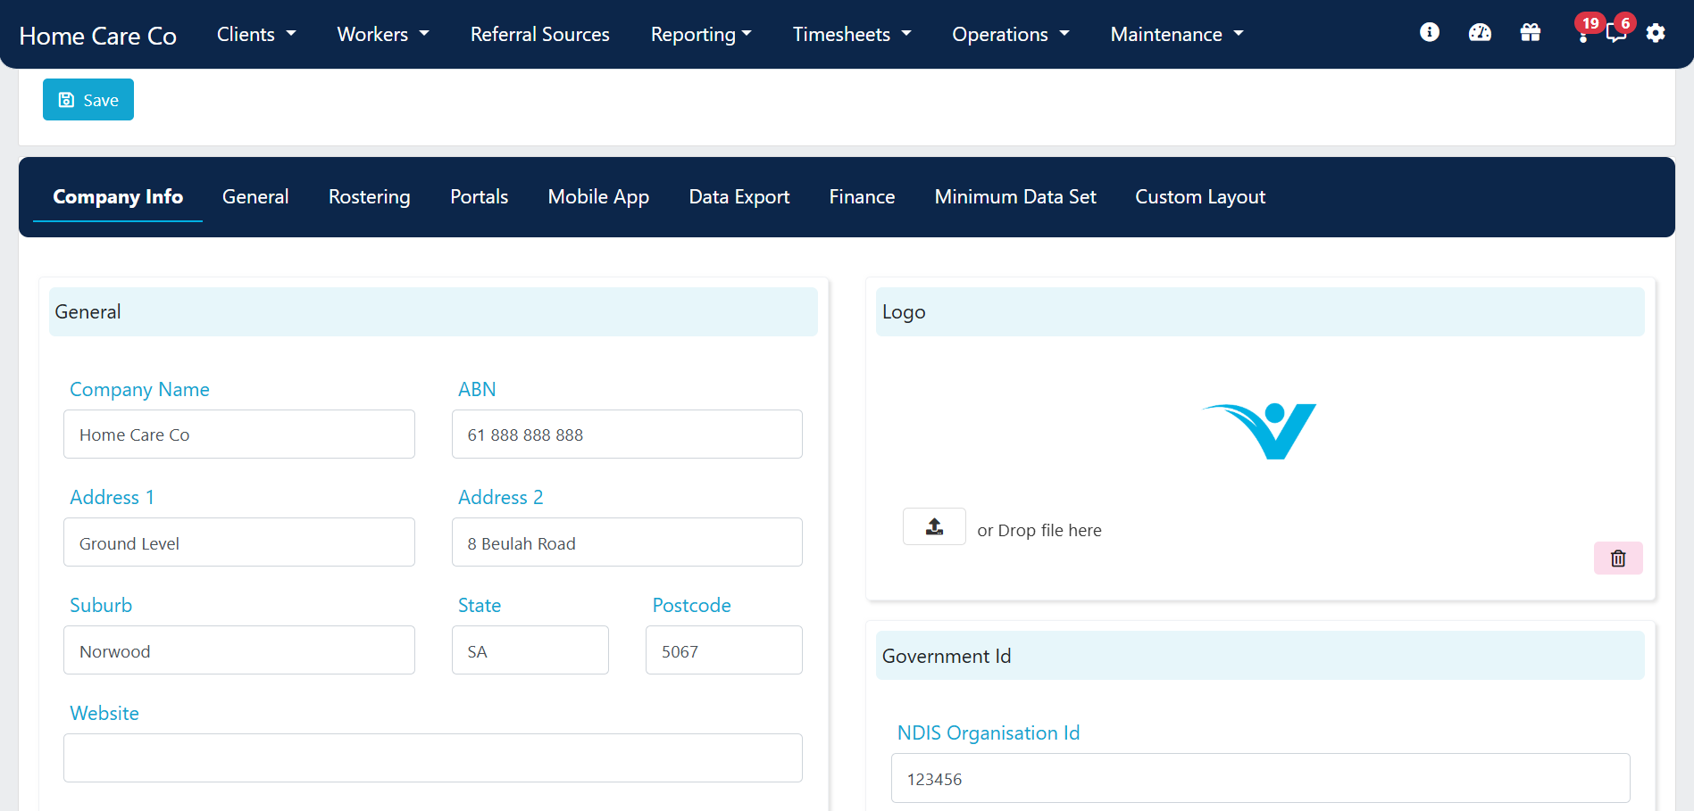Switch to the Data Export tab
This screenshot has height=811, width=1694.
tap(739, 196)
